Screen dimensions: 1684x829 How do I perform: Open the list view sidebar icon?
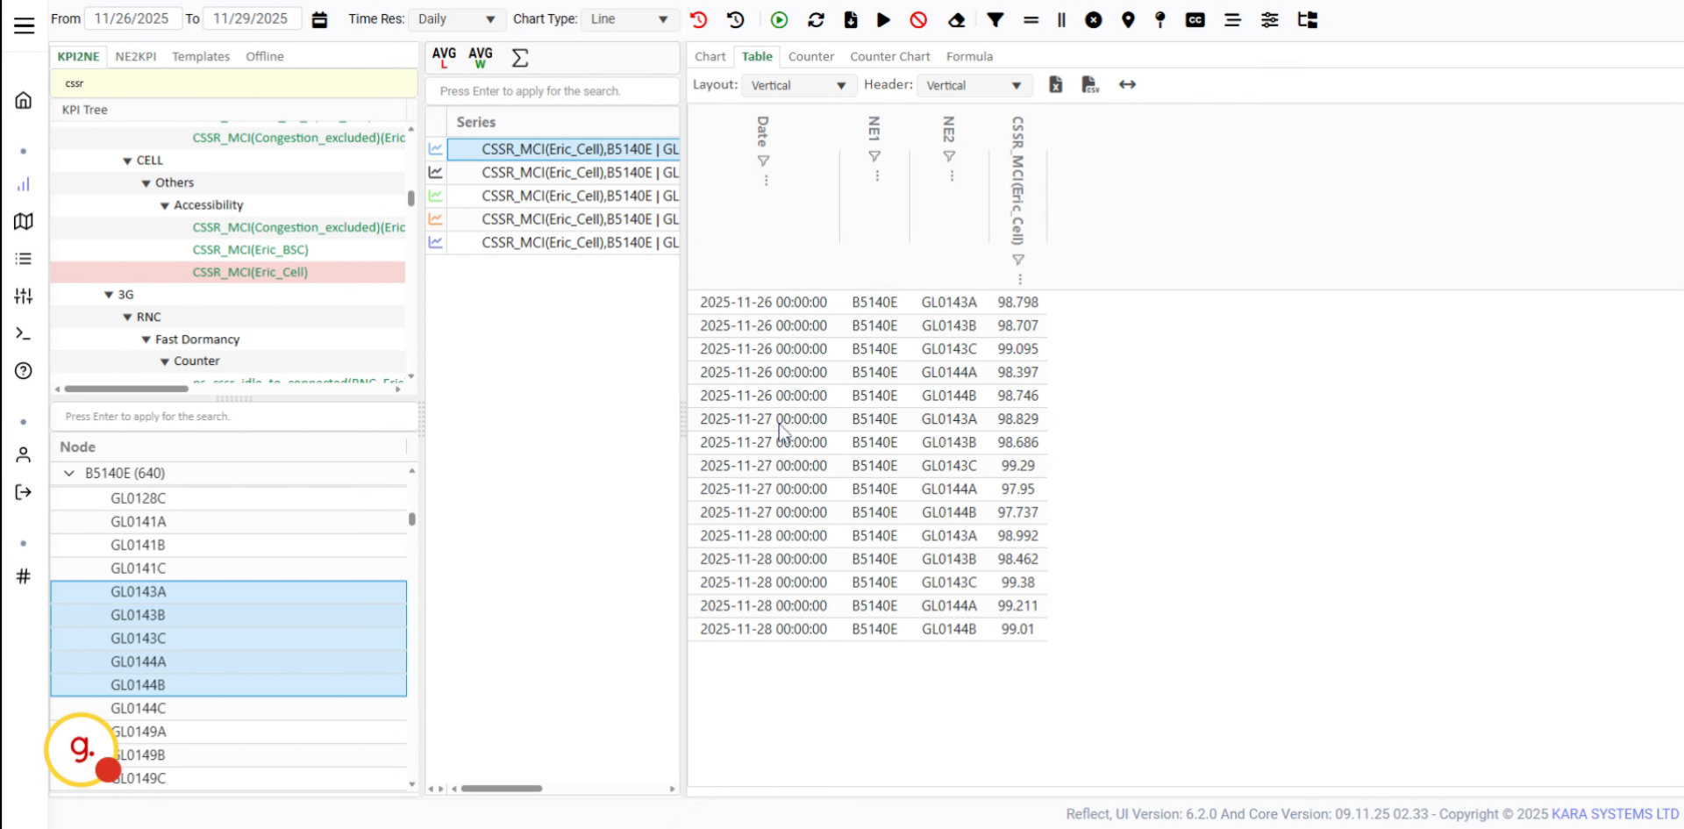(x=24, y=259)
